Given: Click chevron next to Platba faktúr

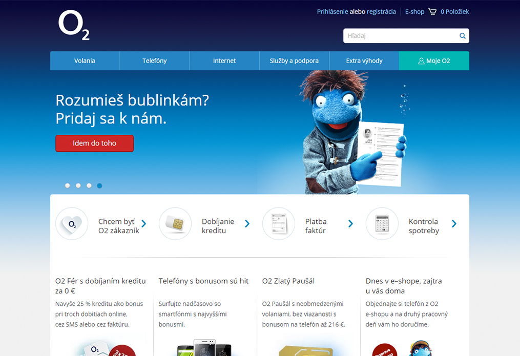Looking at the screenshot, I should click(350, 224).
